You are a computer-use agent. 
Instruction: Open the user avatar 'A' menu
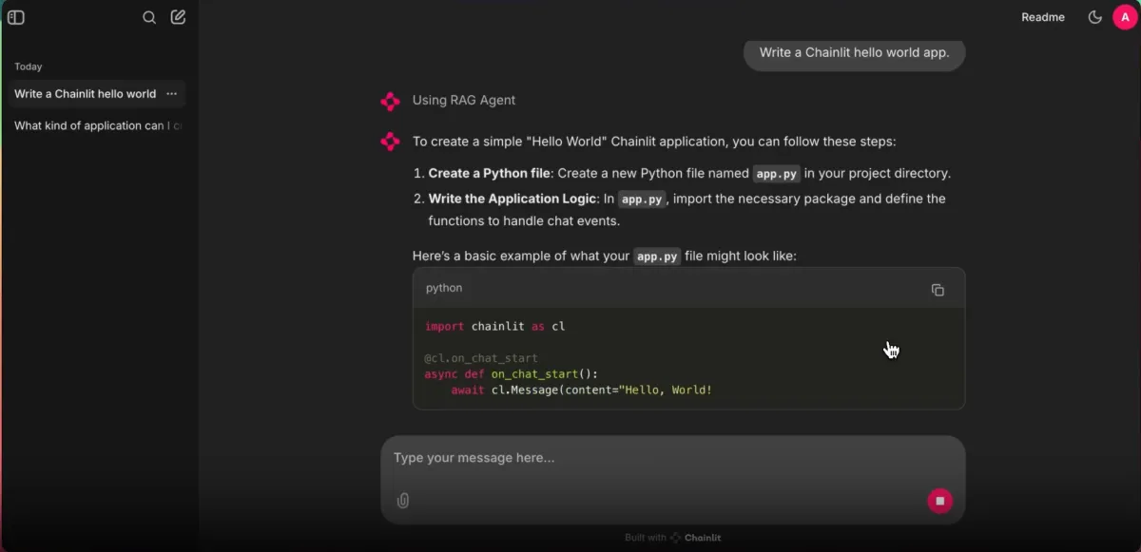1125,17
